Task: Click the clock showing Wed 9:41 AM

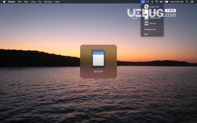Action: coord(177,2)
